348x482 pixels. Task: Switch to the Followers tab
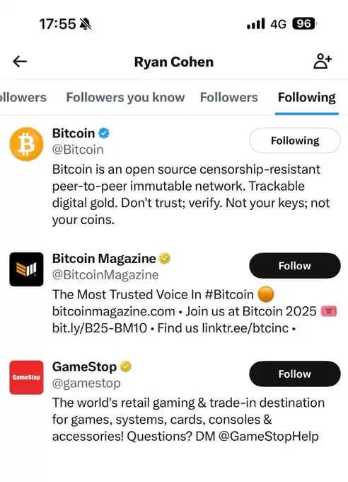[x=229, y=97]
